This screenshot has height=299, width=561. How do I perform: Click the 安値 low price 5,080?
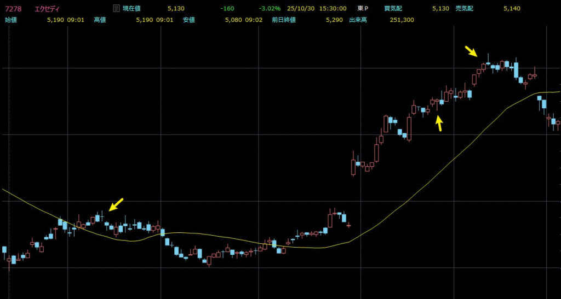(233, 20)
